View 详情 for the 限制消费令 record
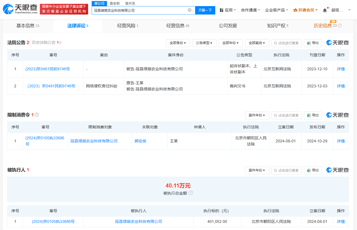Viewport: 357px width, 230px height. [341, 141]
